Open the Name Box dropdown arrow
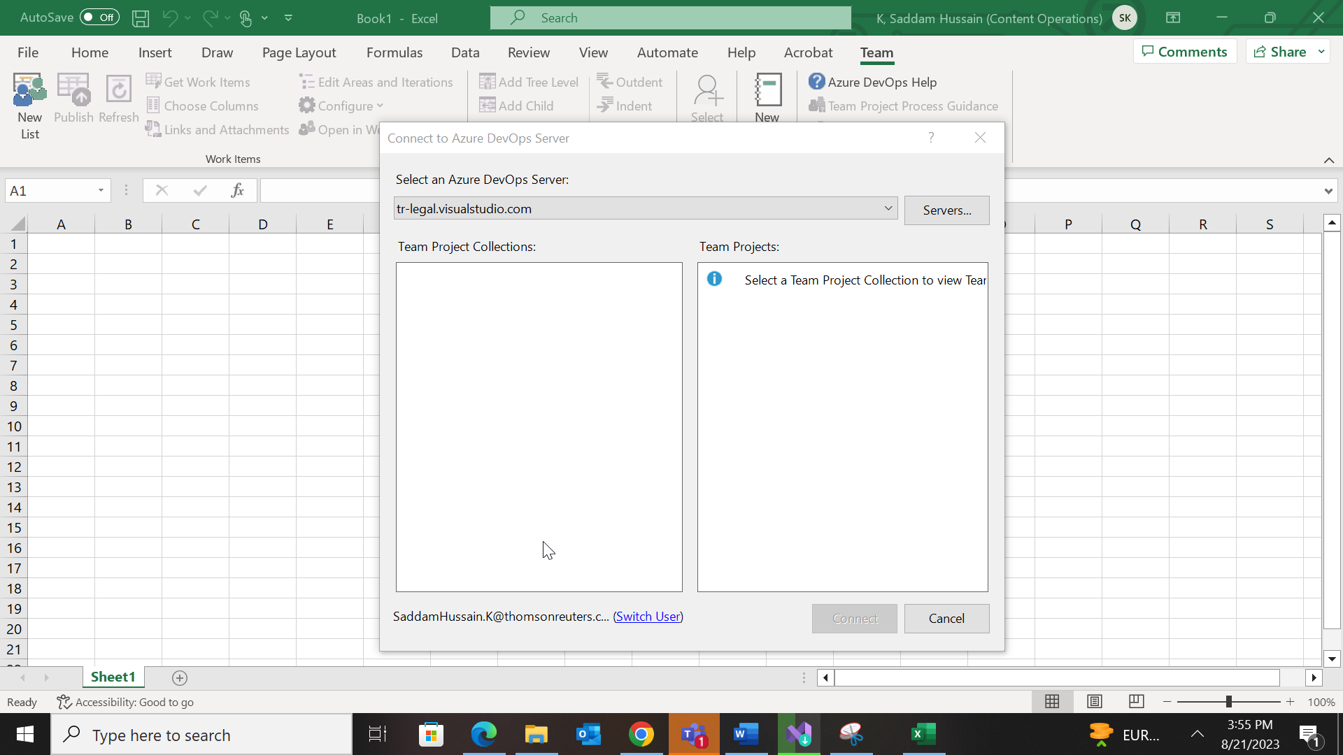 pos(101,190)
